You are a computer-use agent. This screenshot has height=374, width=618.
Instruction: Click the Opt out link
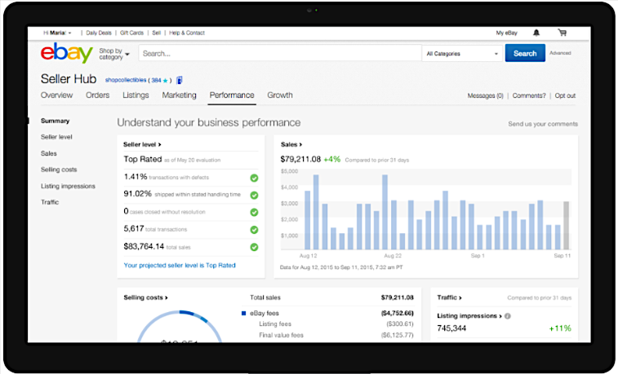pos(565,95)
